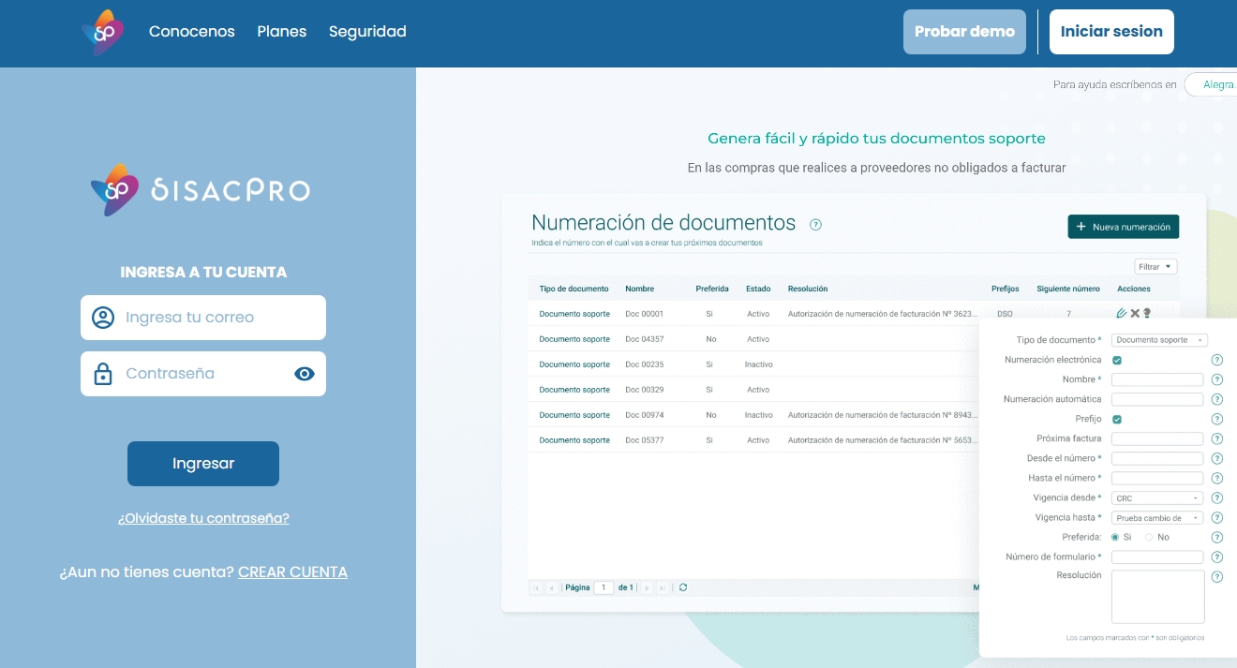Screen dimensions: 1237x668
Task: Go to last page in pager
Action: tap(663, 587)
